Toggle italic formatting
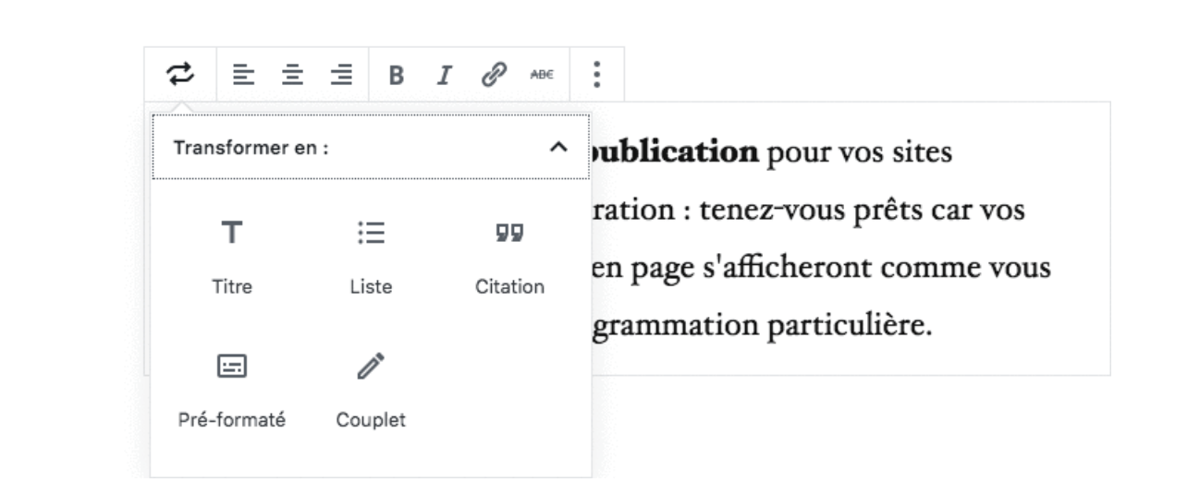Viewport: 1200px width, 482px height. pos(445,75)
